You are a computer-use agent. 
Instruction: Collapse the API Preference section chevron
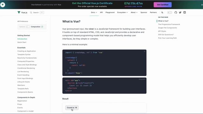(x=46, y=21)
